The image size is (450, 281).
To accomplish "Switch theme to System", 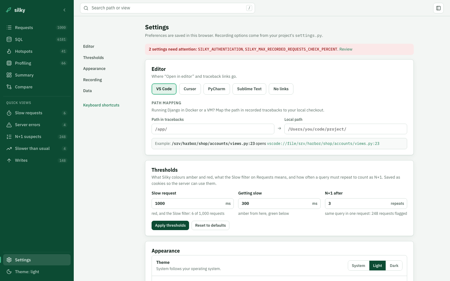I will click(358, 266).
